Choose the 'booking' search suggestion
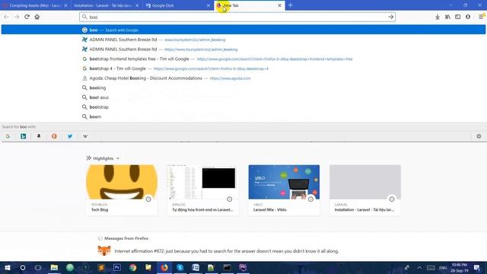The width and height of the screenshot is (487, 274). 243,88
